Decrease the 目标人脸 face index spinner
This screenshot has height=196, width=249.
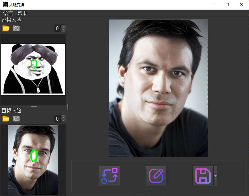[x=64, y=121]
